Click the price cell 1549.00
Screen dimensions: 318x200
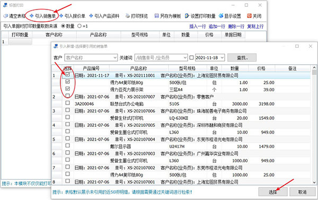point(267,118)
